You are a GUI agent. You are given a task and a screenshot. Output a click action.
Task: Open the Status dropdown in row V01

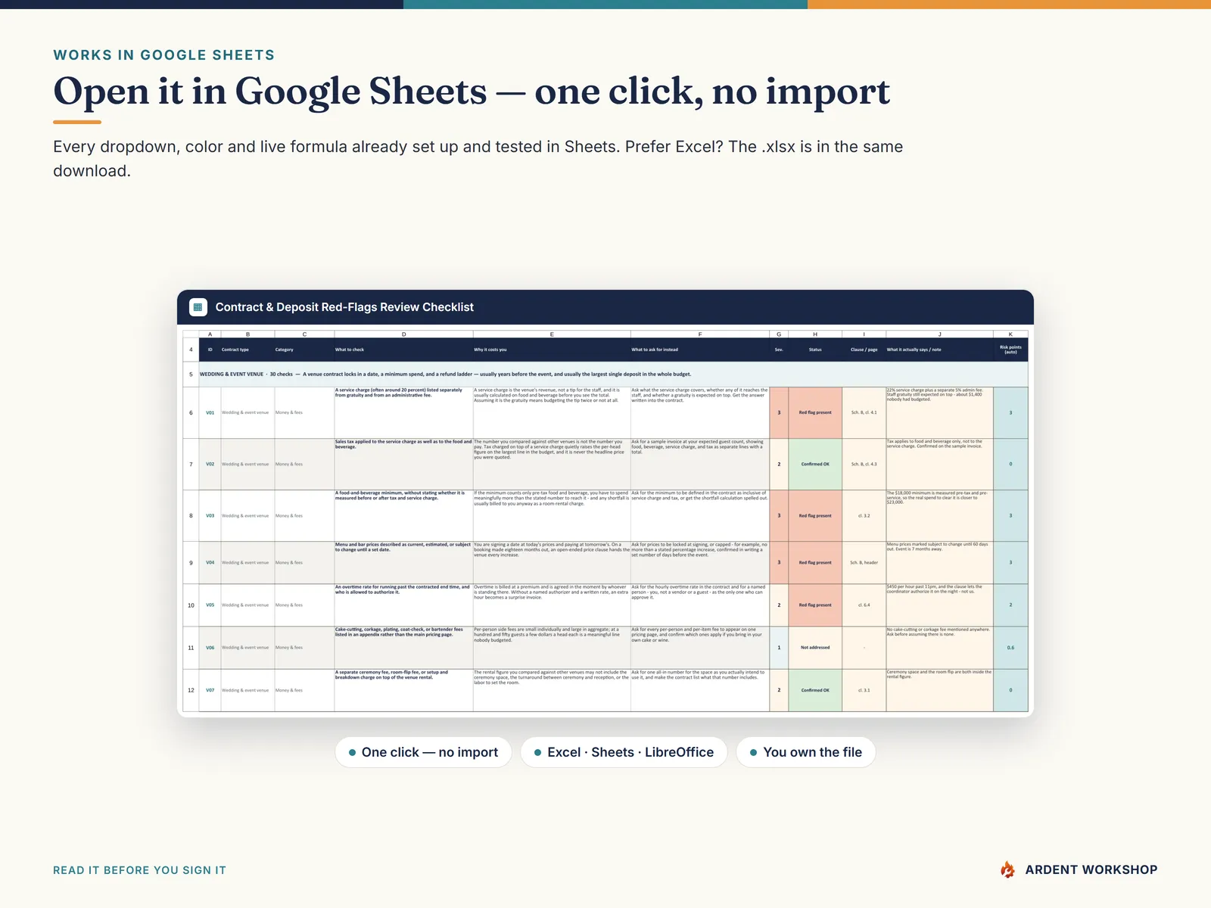tap(815, 413)
